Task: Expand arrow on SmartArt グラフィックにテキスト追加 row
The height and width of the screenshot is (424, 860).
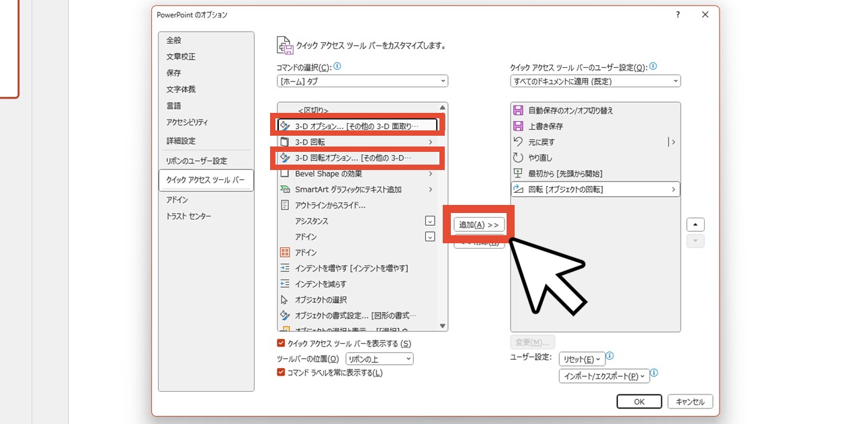Action: tap(431, 189)
